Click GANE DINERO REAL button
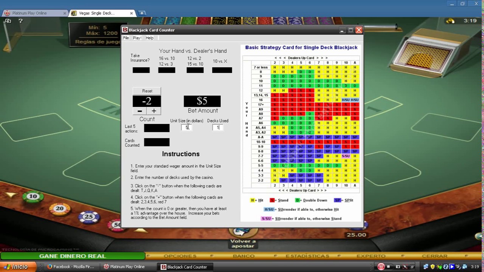The height and width of the screenshot is (272, 484). [x=73, y=256]
